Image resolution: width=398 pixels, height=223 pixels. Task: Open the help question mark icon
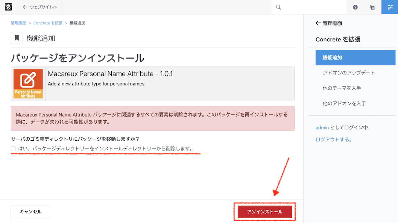pyautogui.click(x=355, y=7)
